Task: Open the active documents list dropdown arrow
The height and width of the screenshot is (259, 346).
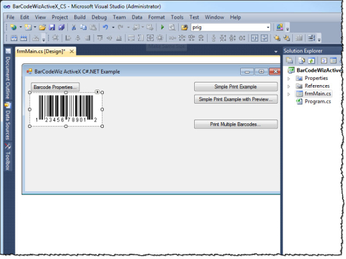Action: pyautogui.click(x=276, y=52)
